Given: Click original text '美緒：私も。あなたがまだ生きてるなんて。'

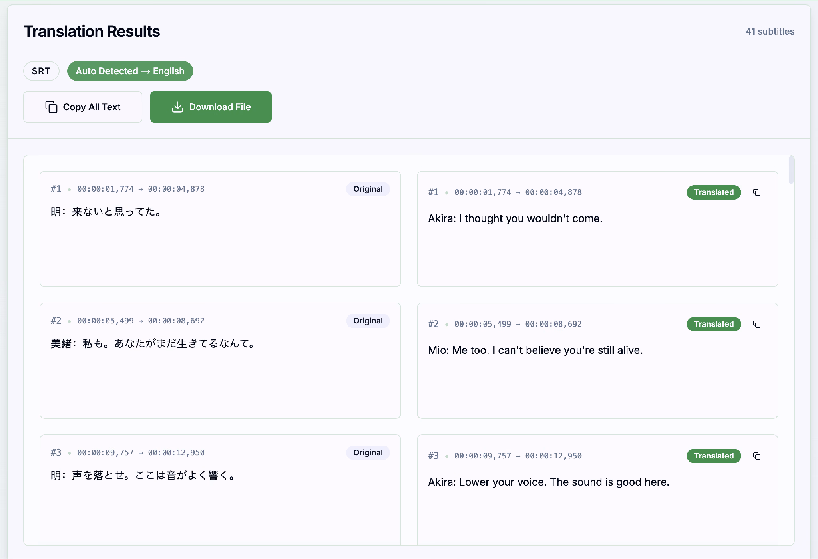Looking at the screenshot, I should tap(153, 344).
